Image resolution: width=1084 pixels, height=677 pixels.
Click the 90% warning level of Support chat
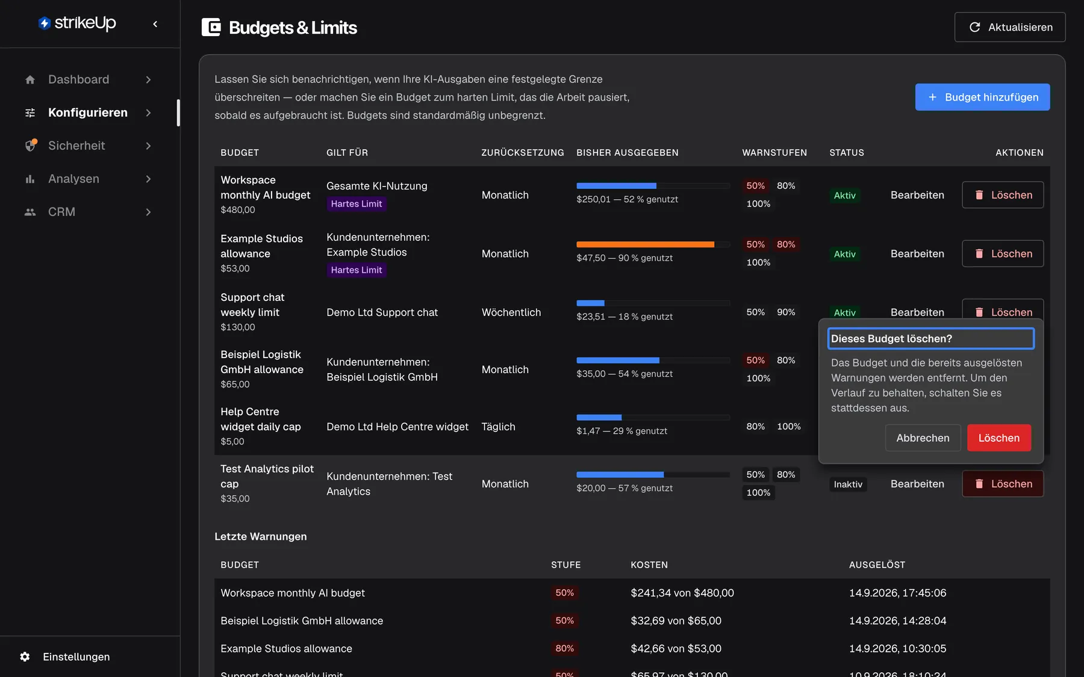786,312
